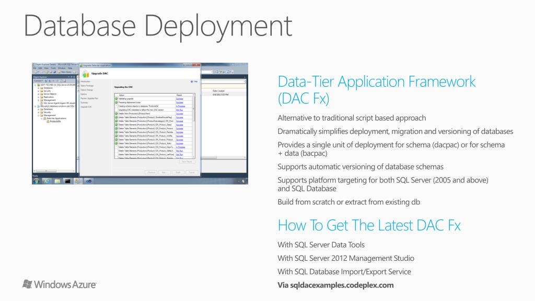The height and width of the screenshot is (301, 535).
Task: Expand Server Objects node in Object Explorer
Action: (x=38, y=94)
